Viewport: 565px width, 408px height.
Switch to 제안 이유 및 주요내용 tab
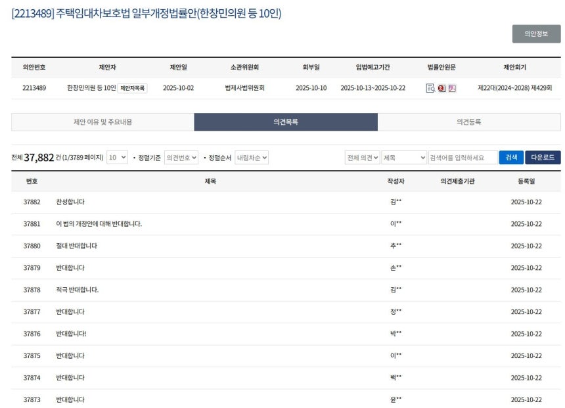tap(102, 122)
